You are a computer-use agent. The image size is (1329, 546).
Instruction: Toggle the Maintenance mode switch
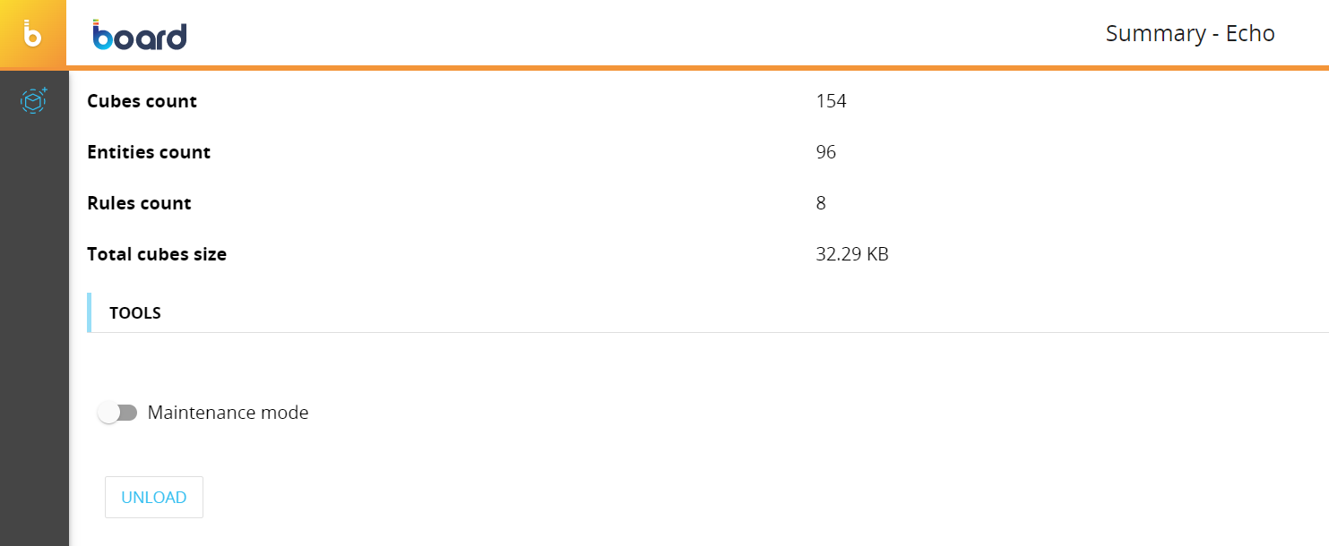pos(117,413)
